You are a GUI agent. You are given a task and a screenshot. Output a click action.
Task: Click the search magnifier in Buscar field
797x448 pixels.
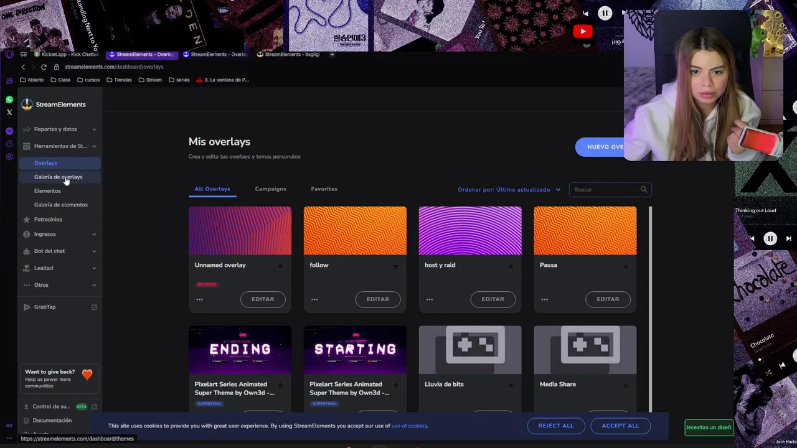pyautogui.click(x=644, y=189)
